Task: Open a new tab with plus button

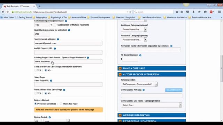Action: point(39,6)
